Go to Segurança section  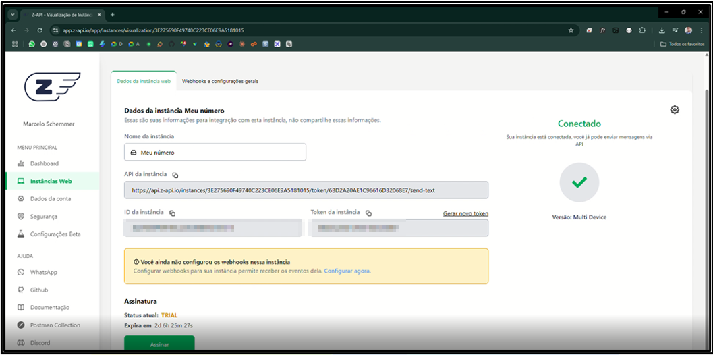(43, 217)
